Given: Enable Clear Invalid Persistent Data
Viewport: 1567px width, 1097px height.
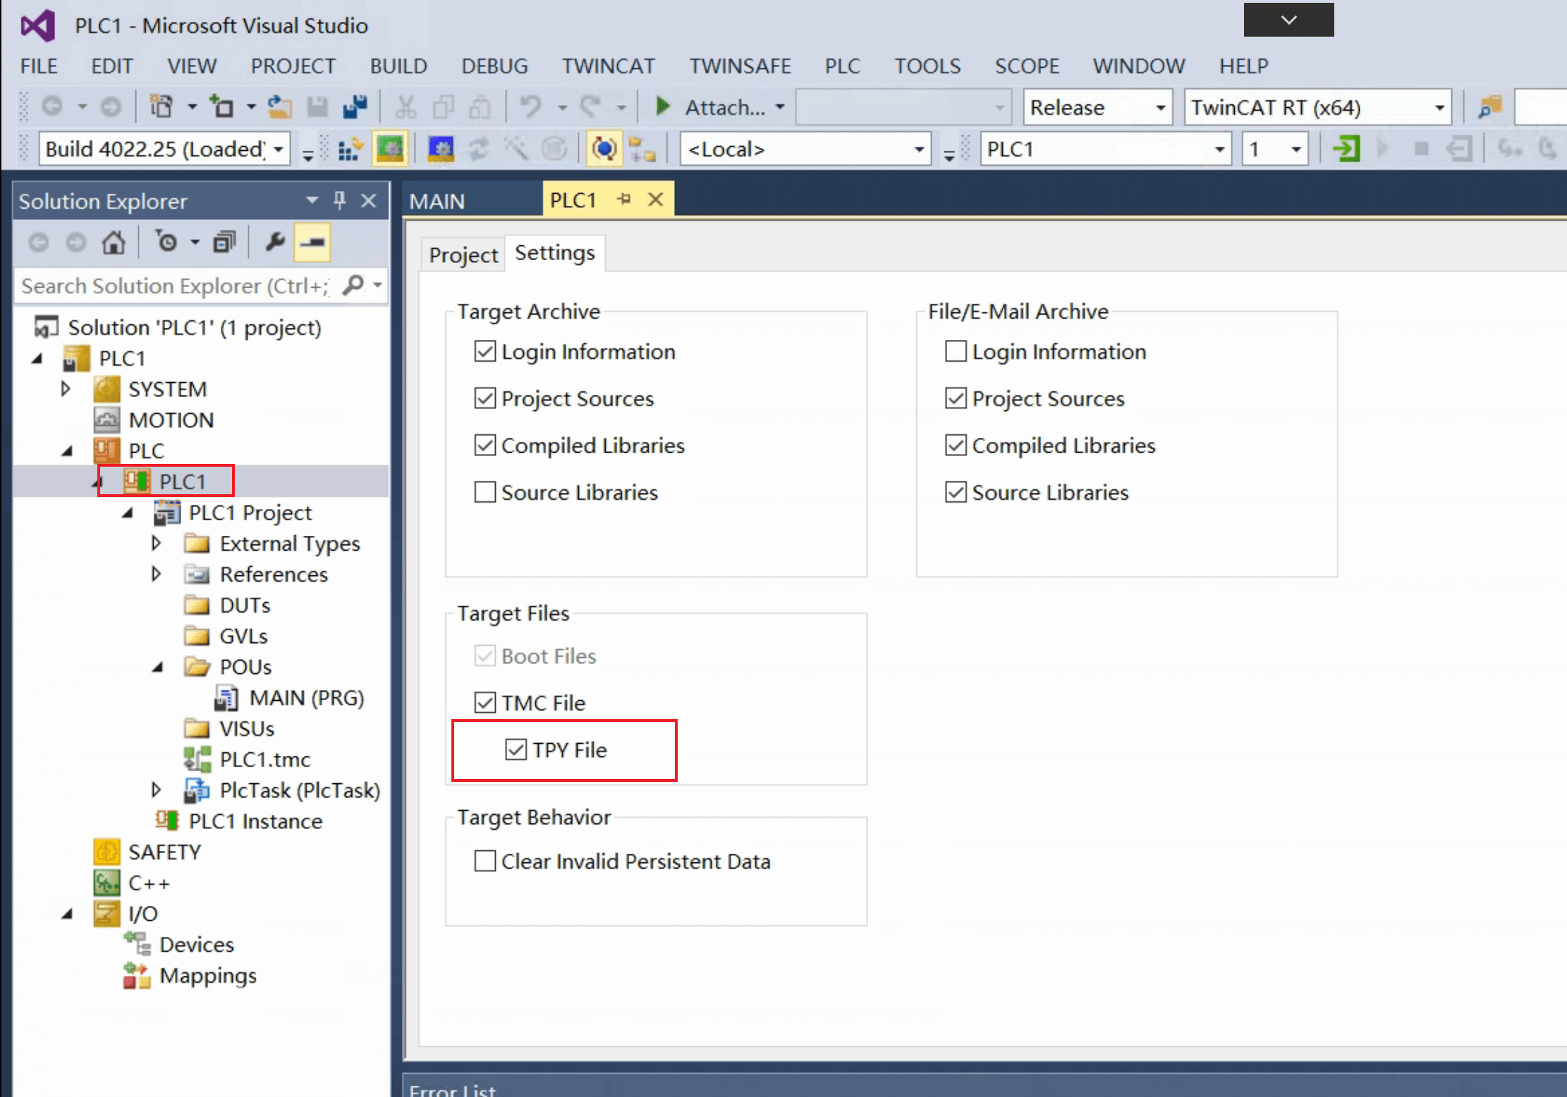Looking at the screenshot, I should [x=484, y=861].
